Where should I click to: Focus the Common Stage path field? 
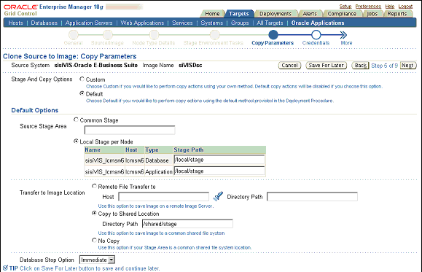coord(130,130)
